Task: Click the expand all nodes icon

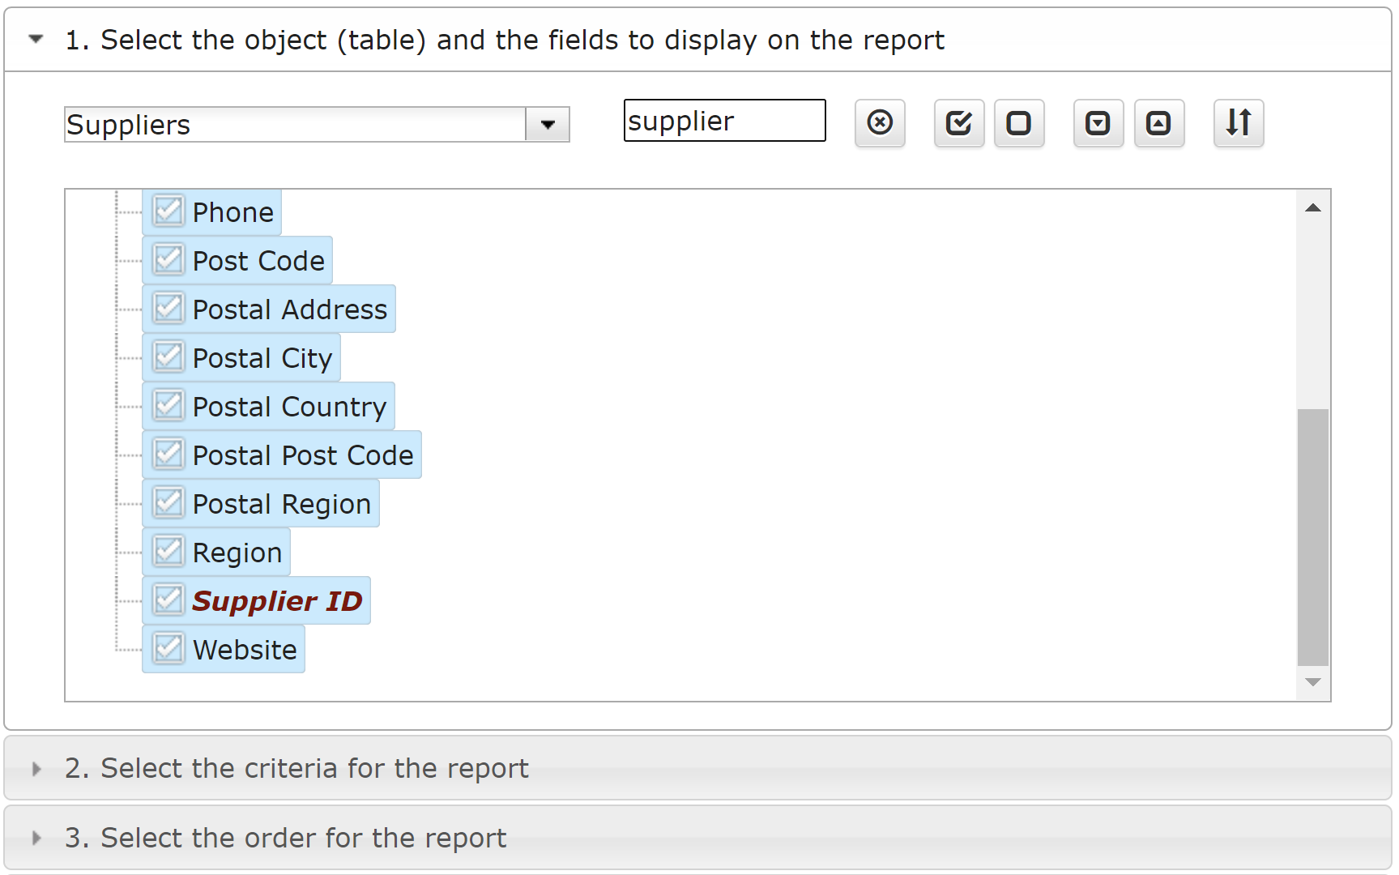Action: [1098, 123]
